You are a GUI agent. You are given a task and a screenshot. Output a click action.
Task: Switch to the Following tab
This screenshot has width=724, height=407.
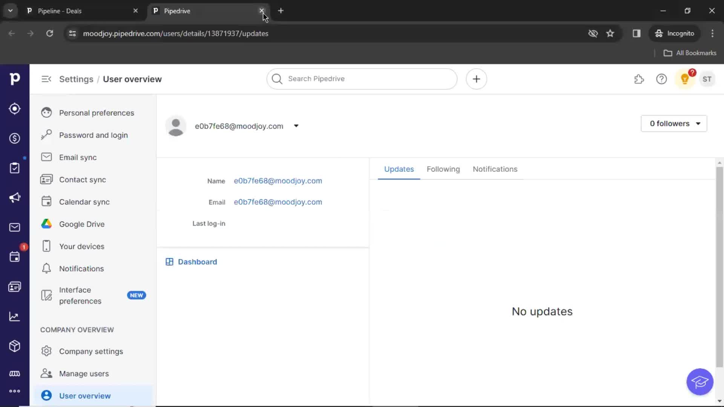coord(443,169)
